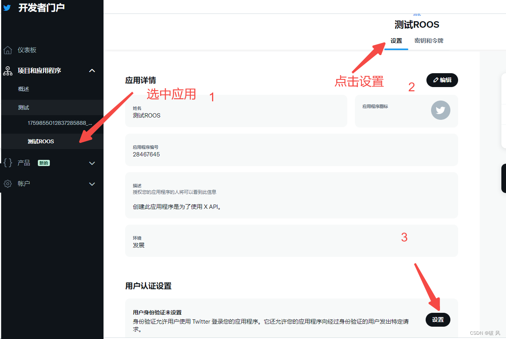
Task: Expand the 产品 menu chevron
Action: [x=92, y=163]
